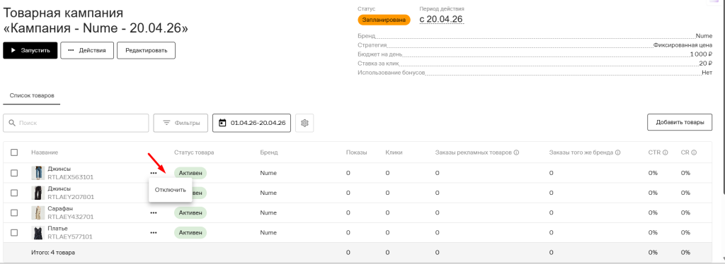Image resolution: width=725 pixels, height=264 pixels.
Task: Click Активен status of Платье row
Action: click(x=190, y=233)
